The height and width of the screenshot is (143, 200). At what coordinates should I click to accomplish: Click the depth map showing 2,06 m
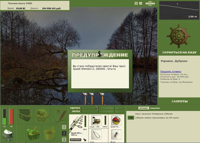(x=179, y=10)
